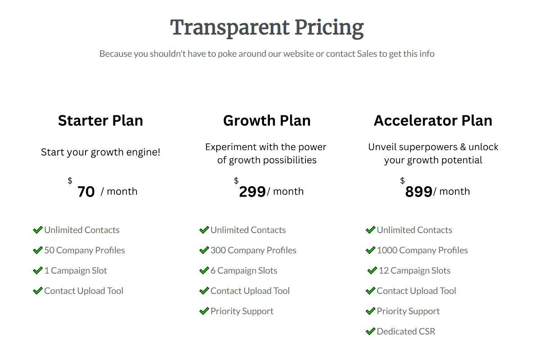Click the Dedicated CSR feature text

406,331
